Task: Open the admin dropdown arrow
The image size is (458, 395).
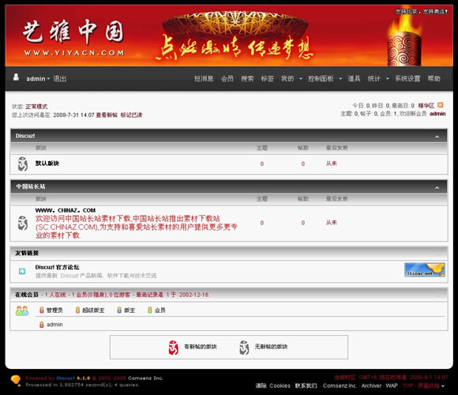Action: pyautogui.click(x=48, y=78)
